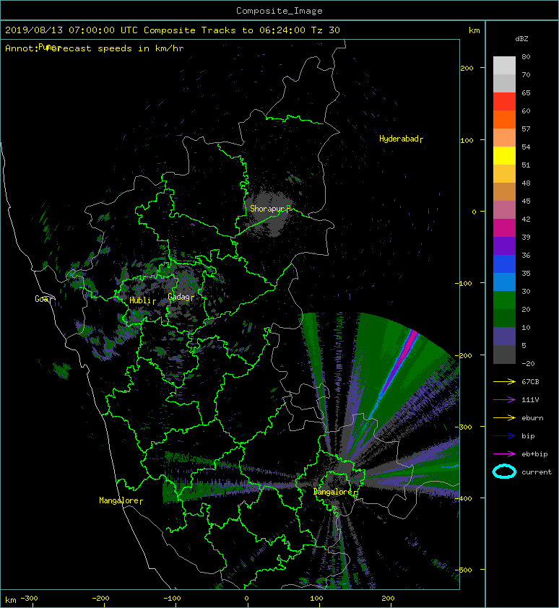Click the -300 tick on right axis
The height and width of the screenshot is (608, 559).
click(463, 427)
